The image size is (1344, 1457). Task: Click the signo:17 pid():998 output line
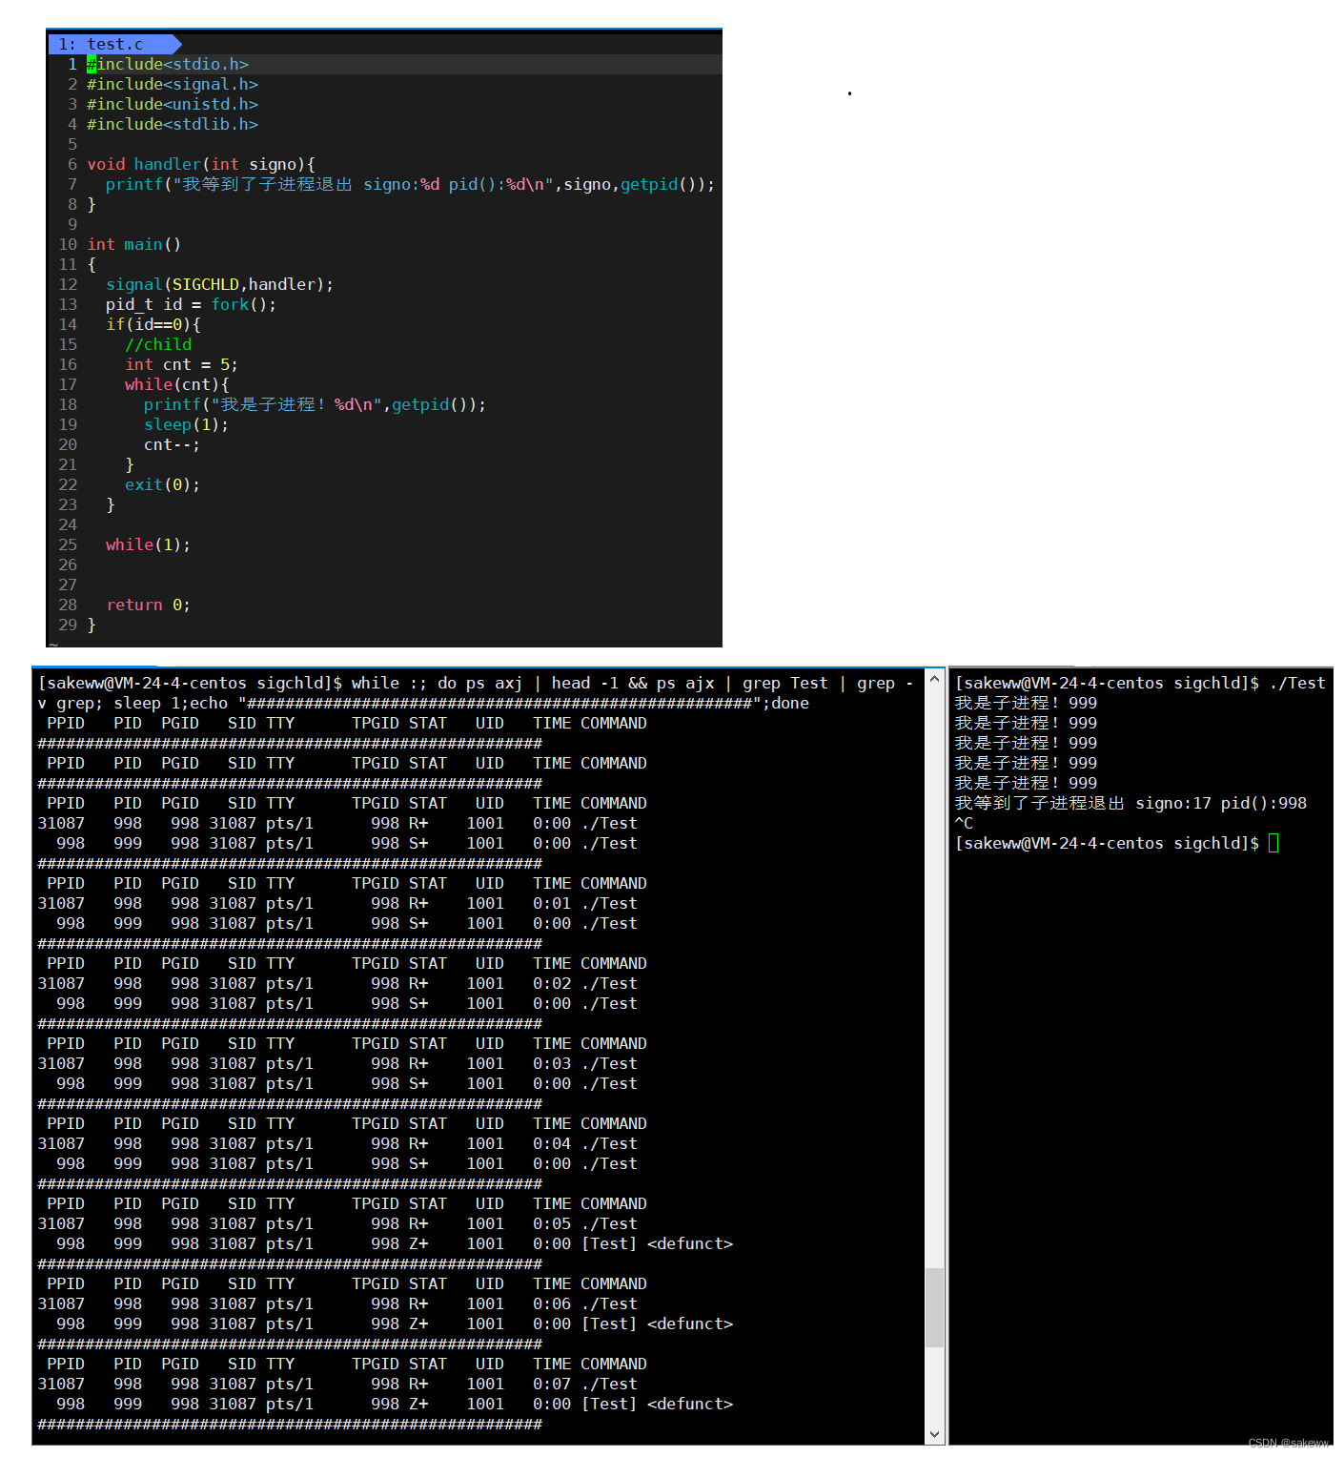[1130, 803]
